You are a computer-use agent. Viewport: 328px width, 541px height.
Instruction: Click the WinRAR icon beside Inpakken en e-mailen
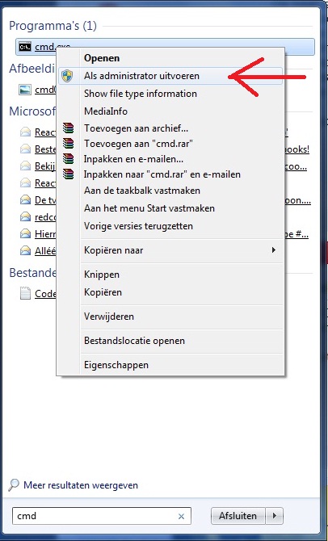[x=69, y=159]
